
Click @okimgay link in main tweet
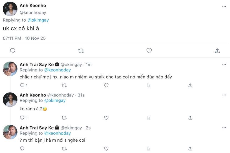pos(39,20)
